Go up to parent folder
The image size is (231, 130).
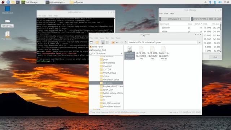126,43
